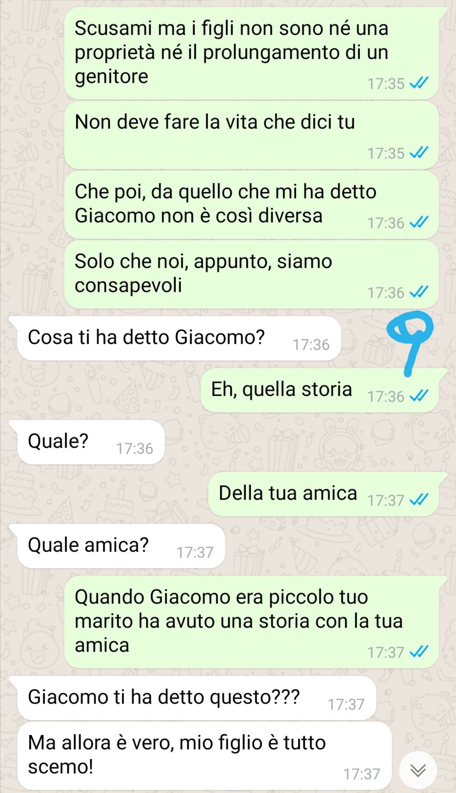Select sent message 'Della tua amica'
The image size is (456, 793).
pyautogui.click(x=323, y=494)
